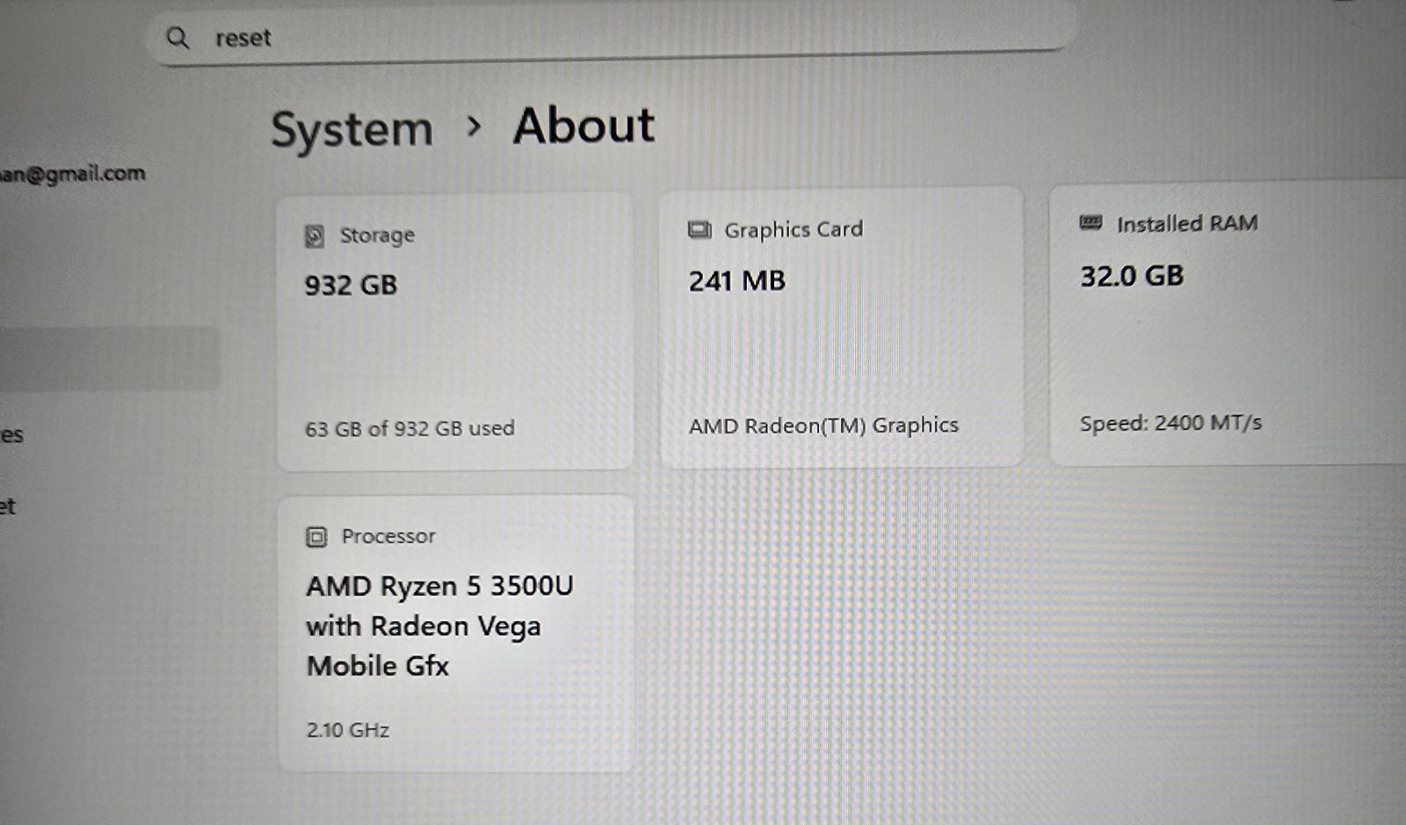Click '63 GB of 932 GB used' text
The image size is (1406, 825).
(x=409, y=428)
